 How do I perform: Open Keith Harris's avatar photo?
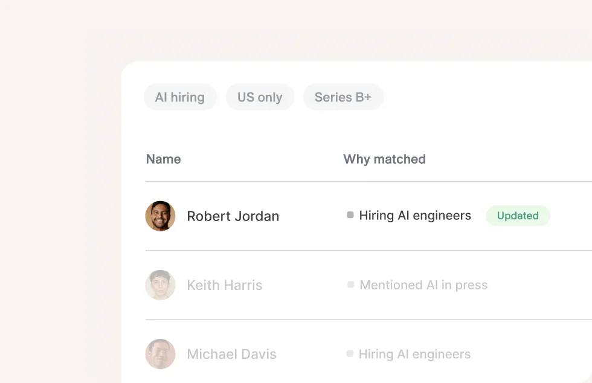tap(161, 285)
